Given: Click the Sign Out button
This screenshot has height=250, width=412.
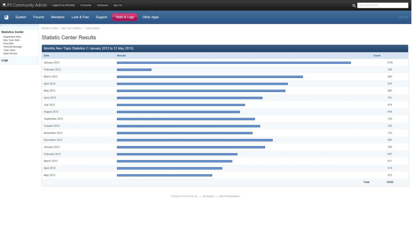Looking at the screenshot, I should coord(118,5).
